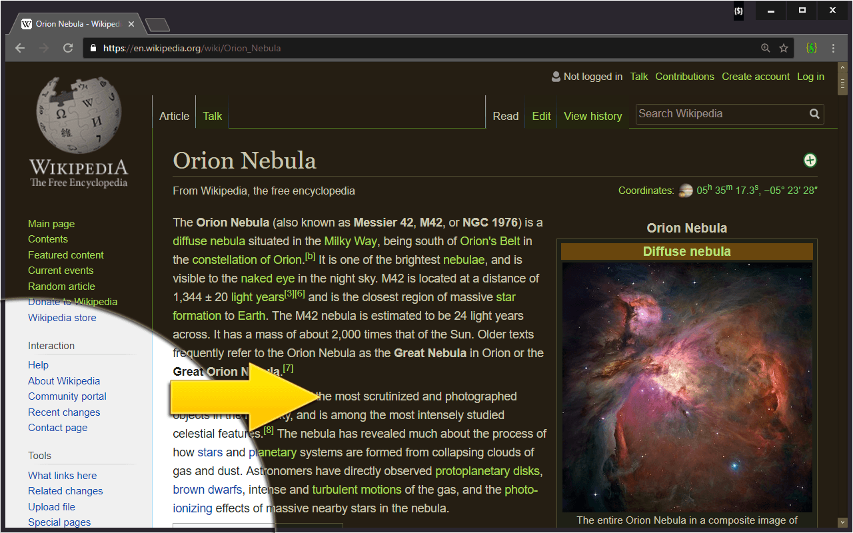The width and height of the screenshot is (853, 533).
Task: Click the padlock secure-site icon
Action: [93, 48]
